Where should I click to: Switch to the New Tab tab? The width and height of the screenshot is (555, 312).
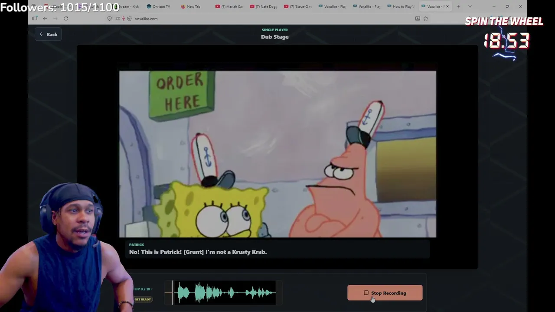point(193,6)
